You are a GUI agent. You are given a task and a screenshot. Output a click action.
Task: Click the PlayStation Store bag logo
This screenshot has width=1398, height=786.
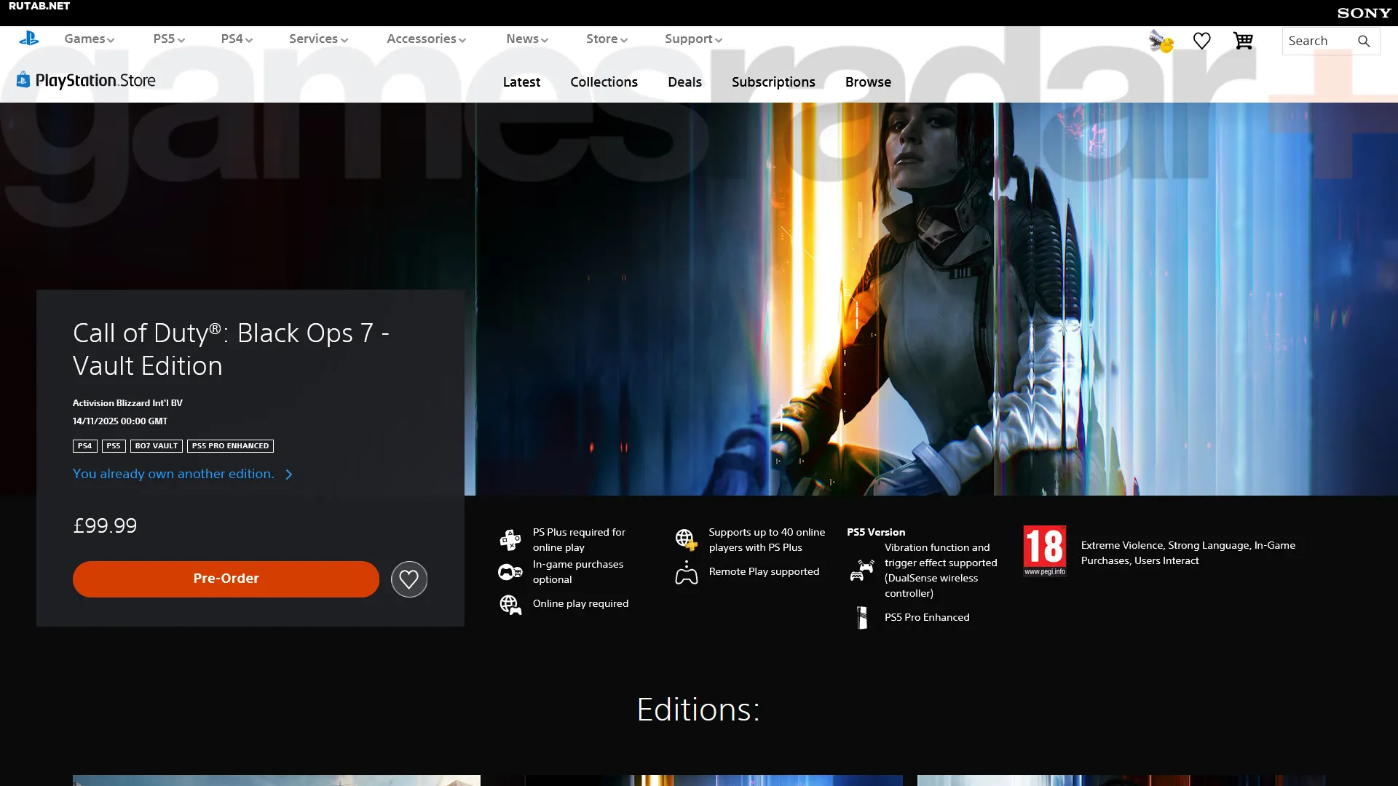pos(23,79)
